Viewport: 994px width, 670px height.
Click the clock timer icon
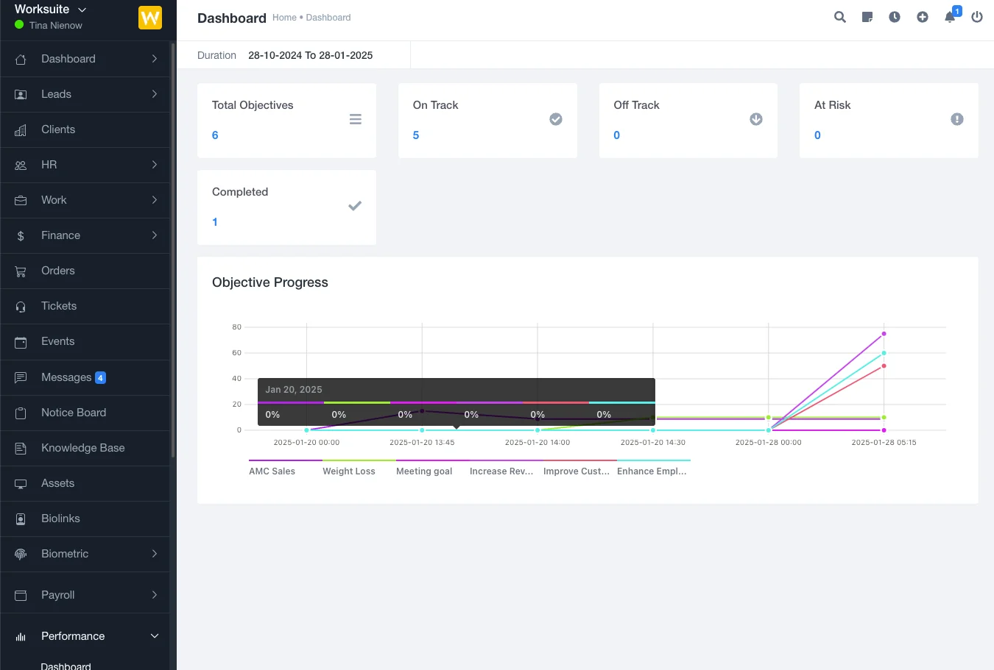[x=895, y=17]
